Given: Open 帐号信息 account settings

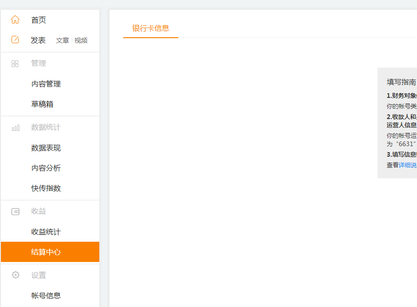Looking at the screenshot, I should click(x=46, y=296).
